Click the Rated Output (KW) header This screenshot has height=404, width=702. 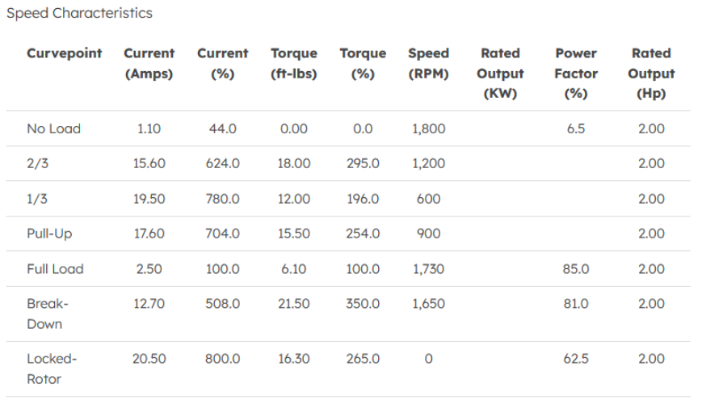click(x=500, y=73)
